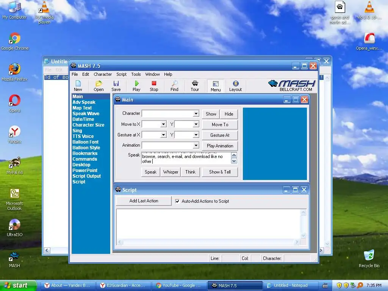The height and width of the screenshot is (291, 388).
Task: Open a script with the Open toolbar icon
Action: click(x=99, y=86)
